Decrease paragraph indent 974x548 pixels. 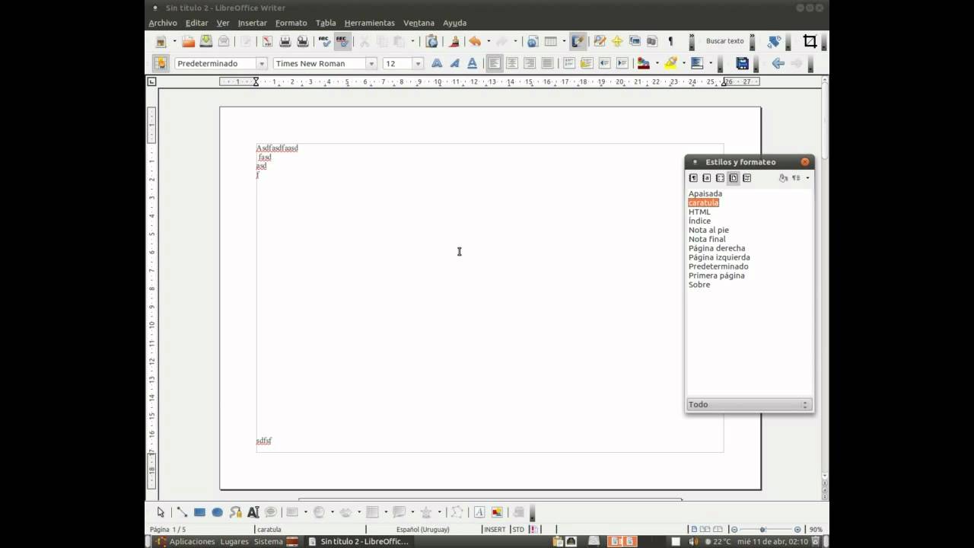(604, 63)
